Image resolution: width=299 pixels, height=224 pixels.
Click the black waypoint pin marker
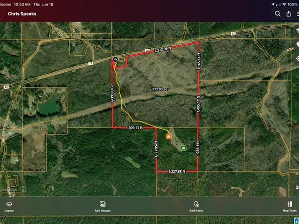click(x=115, y=59)
